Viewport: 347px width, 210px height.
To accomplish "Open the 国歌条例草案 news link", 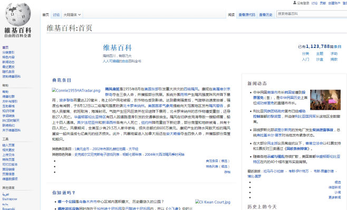I will click(297, 149).
